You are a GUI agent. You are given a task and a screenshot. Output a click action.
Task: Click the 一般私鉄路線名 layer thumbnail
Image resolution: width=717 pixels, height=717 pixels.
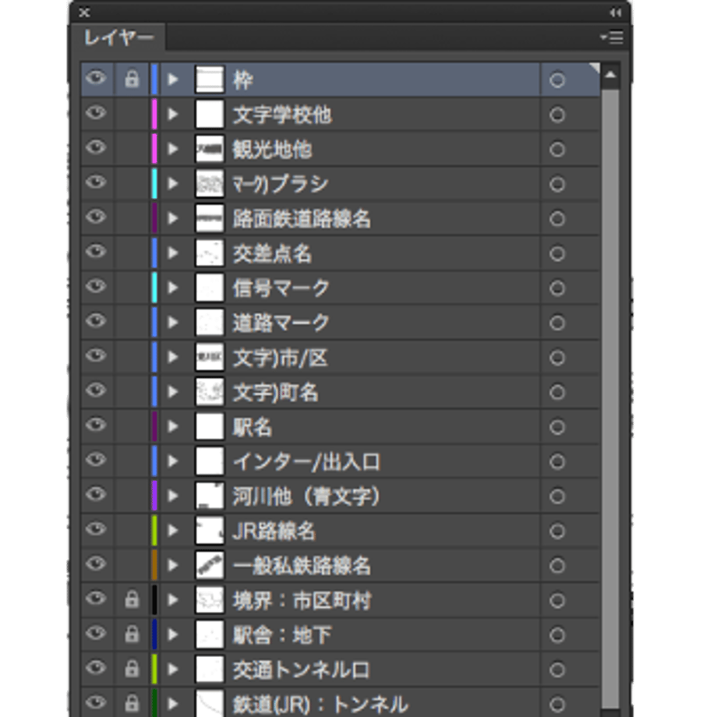(210, 565)
